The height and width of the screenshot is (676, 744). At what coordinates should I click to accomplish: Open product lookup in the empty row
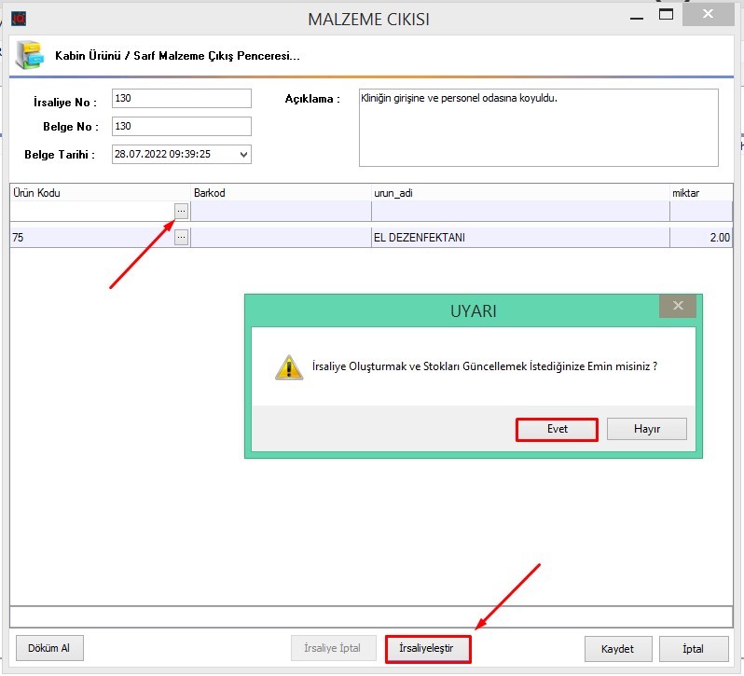pyautogui.click(x=181, y=212)
